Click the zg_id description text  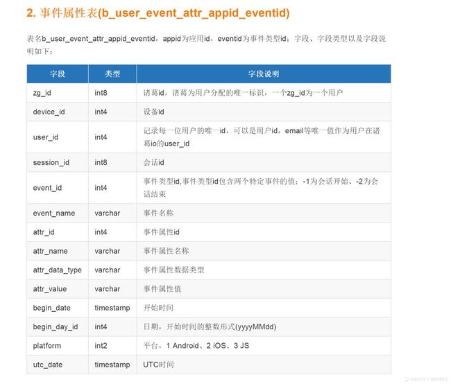click(x=243, y=93)
